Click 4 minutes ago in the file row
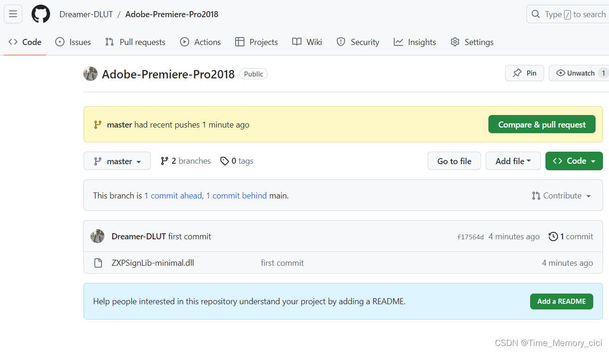 (x=567, y=263)
